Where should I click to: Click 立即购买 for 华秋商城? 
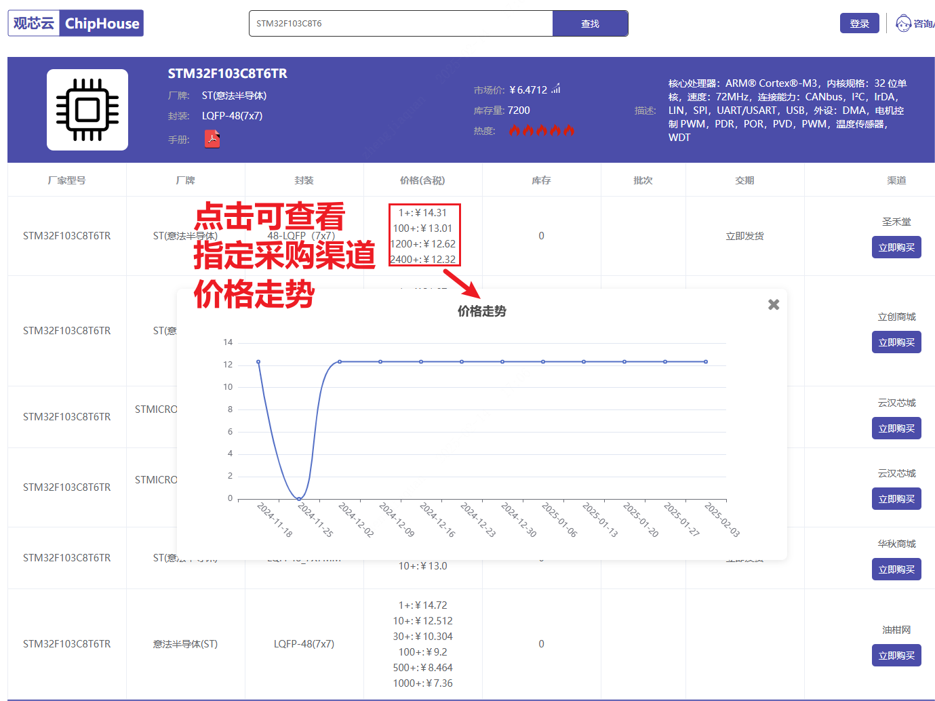click(x=896, y=569)
